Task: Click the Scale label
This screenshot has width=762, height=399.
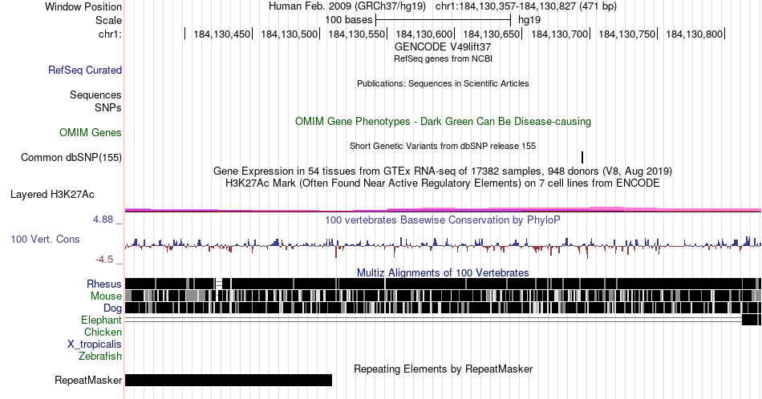Action: [x=109, y=20]
